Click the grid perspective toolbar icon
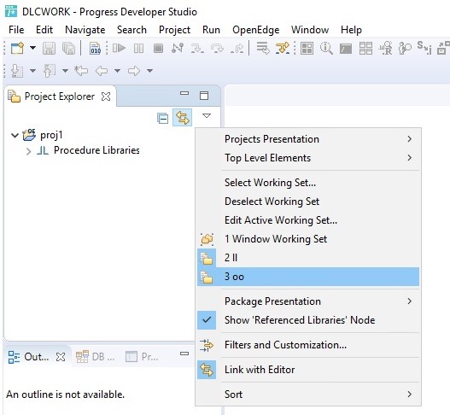The image size is (450, 415). (307, 48)
